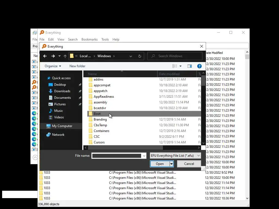Open Desktop in navigation pane
Image resolution: width=279 pixels, height=209 pixels.
point(60,85)
